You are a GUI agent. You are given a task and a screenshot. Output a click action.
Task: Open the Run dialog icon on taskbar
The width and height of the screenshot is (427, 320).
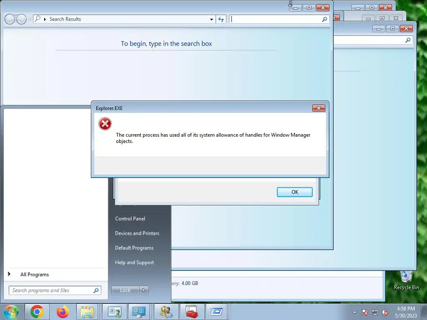point(216,312)
